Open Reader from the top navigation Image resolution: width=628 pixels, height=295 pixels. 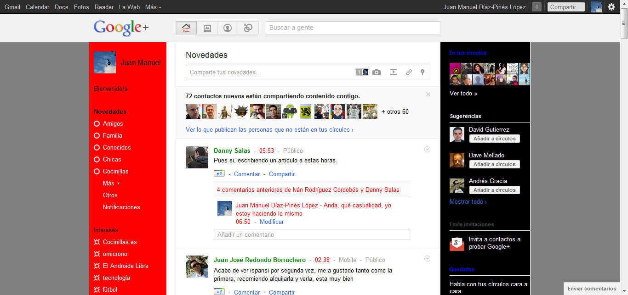coord(104,7)
